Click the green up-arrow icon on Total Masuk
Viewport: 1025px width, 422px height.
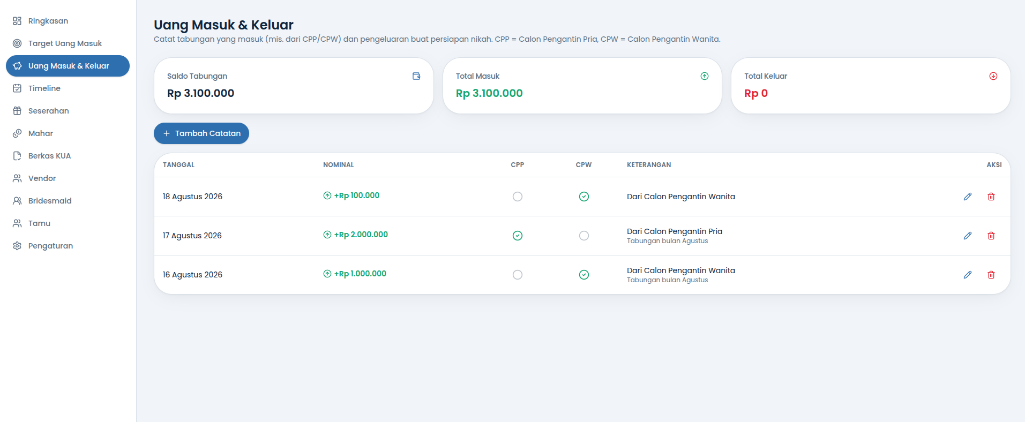pos(705,76)
